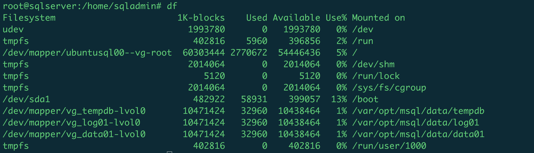
Task: Click the 'udev' filesystem name
Action: [x=13, y=29]
